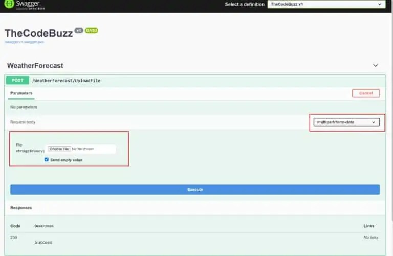
Task: Click the Request body label
Action: coord(23,122)
